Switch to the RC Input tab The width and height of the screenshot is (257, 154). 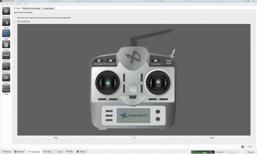[17, 8]
